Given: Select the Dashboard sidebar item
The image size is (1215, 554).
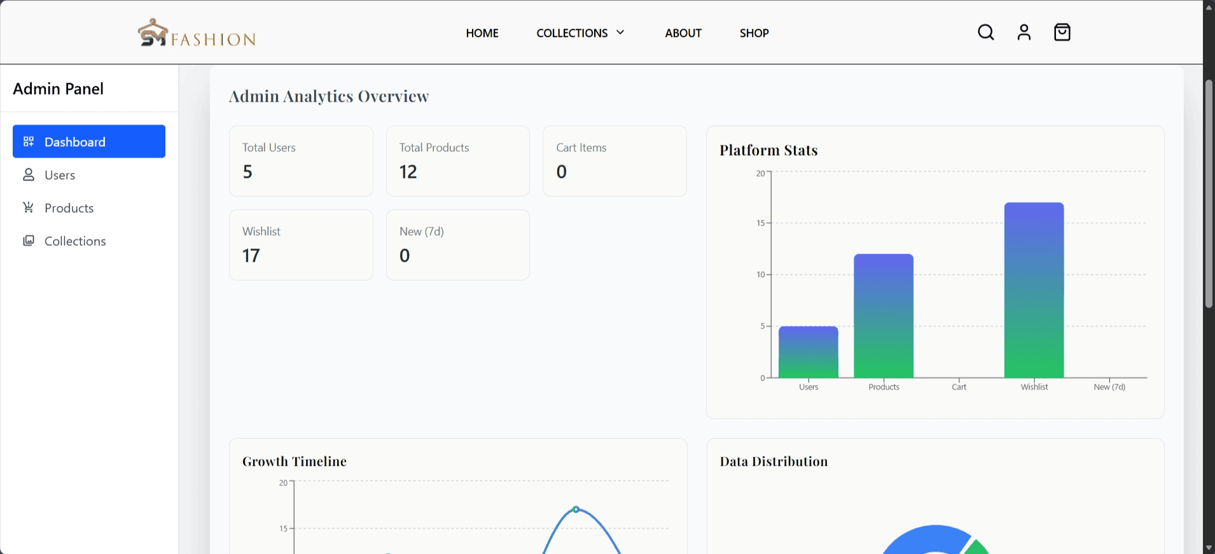Looking at the screenshot, I should tap(89, 141).
